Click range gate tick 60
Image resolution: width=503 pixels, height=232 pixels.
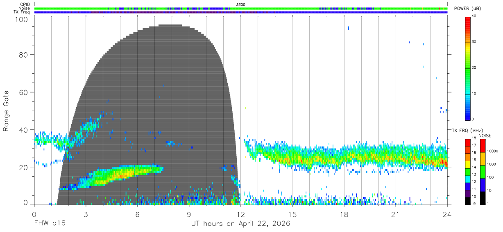[x=24, y=92]
